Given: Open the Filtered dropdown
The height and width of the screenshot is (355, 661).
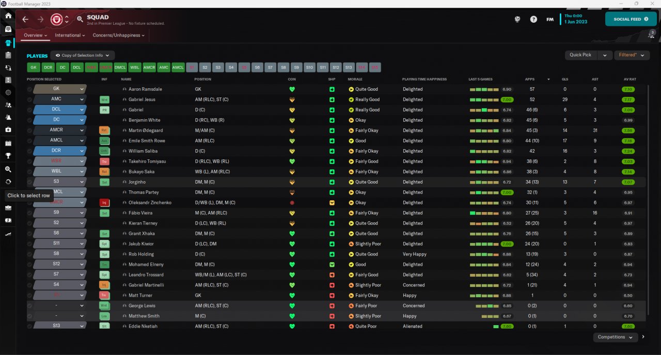Looking at the screenshot, I should point(632,55).
